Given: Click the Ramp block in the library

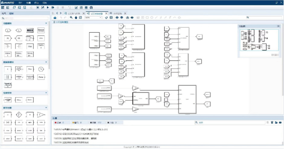Looking at the screenshot, I should coord(41,77).
